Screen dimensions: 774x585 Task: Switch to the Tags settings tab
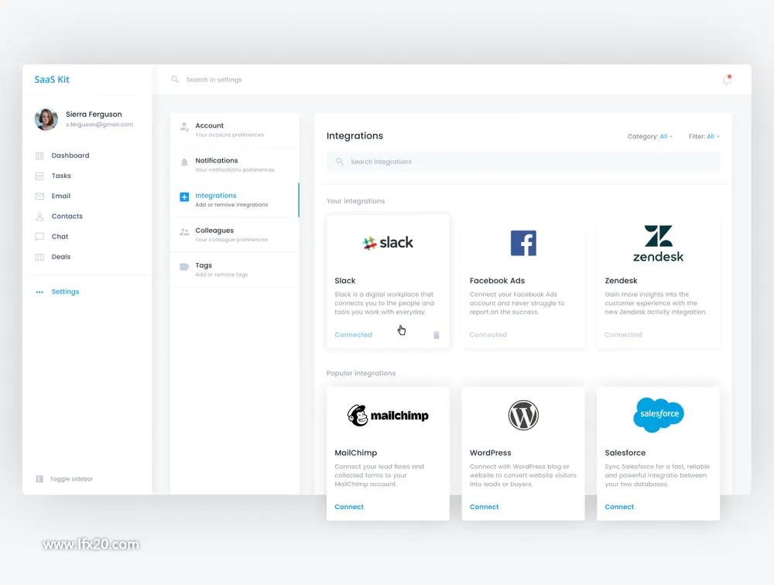click(x=235, y=270)
